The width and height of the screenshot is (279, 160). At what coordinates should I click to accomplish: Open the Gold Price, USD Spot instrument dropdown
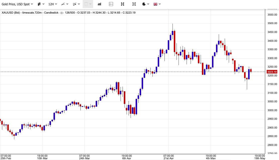(x=17, y=4)
